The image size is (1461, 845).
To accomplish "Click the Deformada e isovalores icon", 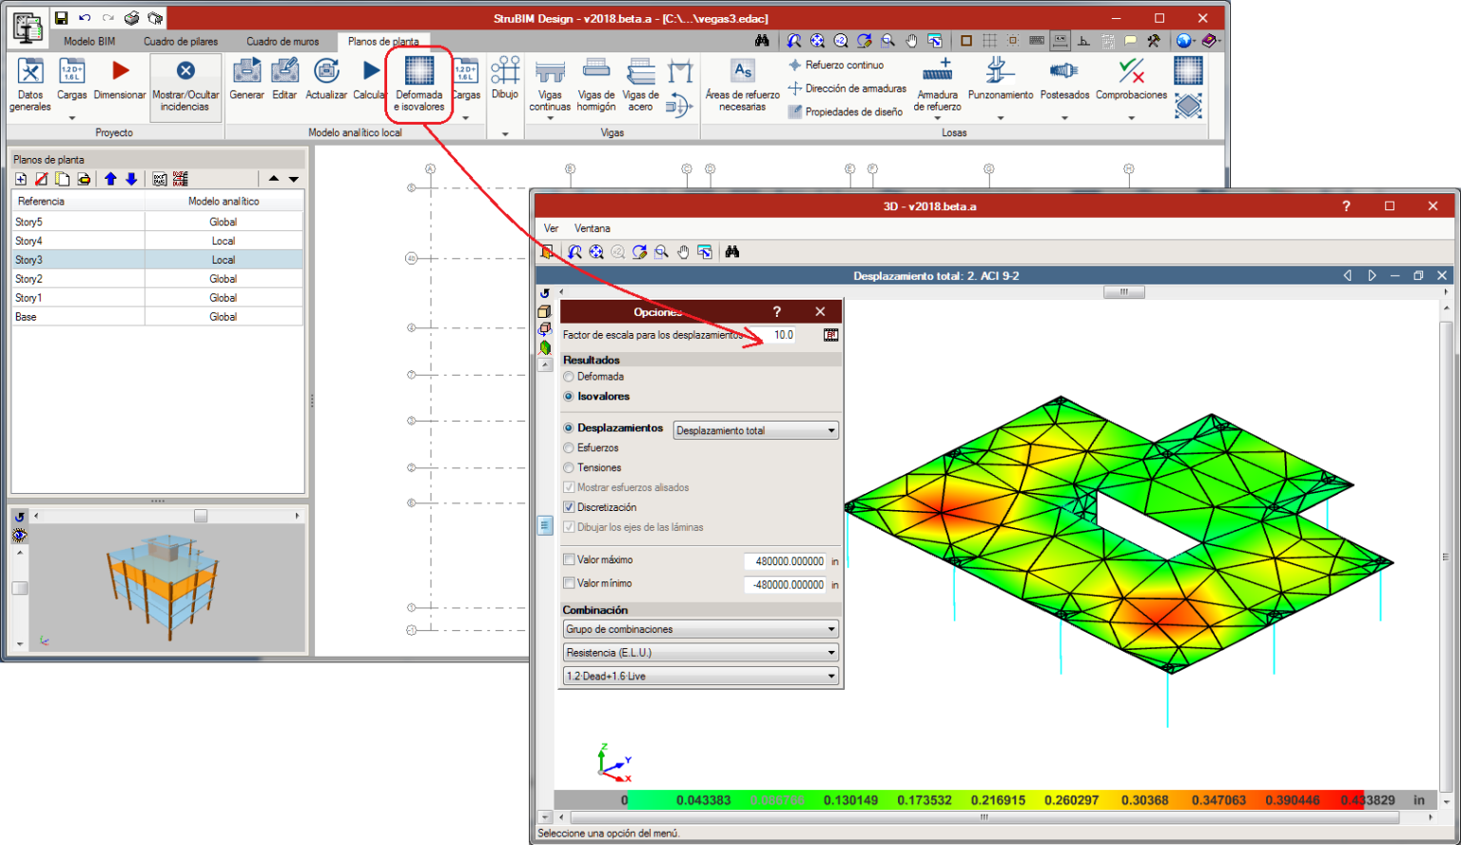I will pyautogui.click(x=419, y=72).
